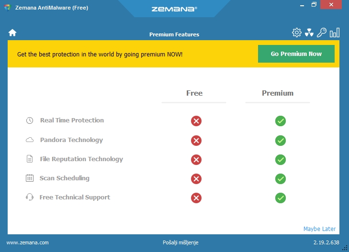Image resolution: width=349 pixels, height=252 pixels.
Task: Click the Scan Scheduling calendar icon
Action: click(x=30, y=178)
